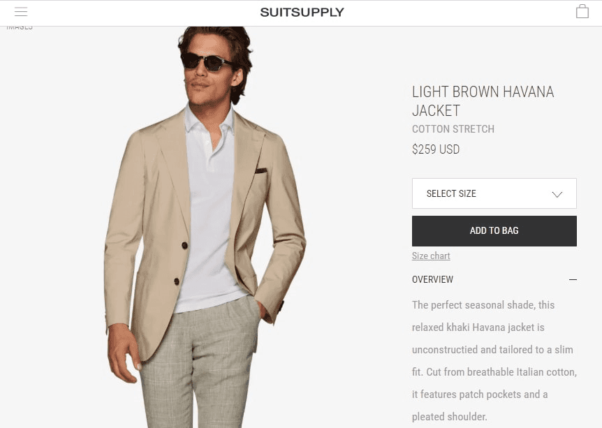Image resolution: width=602 pixels, height=428 pixels.
Task: Open the hamburger navigation menu
Action: (x=21, y=12)
